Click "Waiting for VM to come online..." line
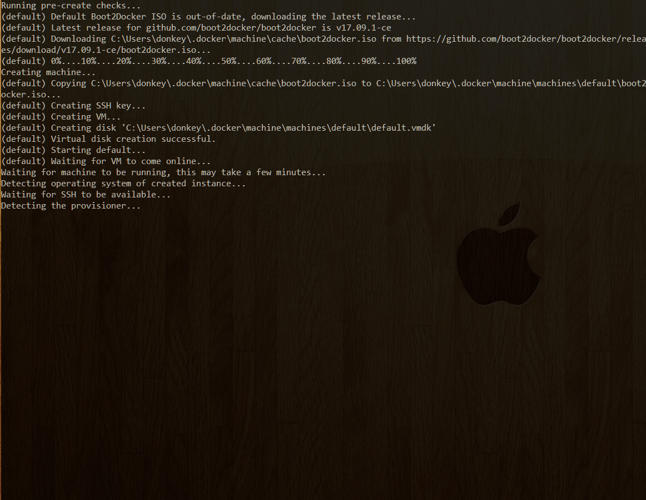This screenshot has height=500, width=646. [131, 161]
